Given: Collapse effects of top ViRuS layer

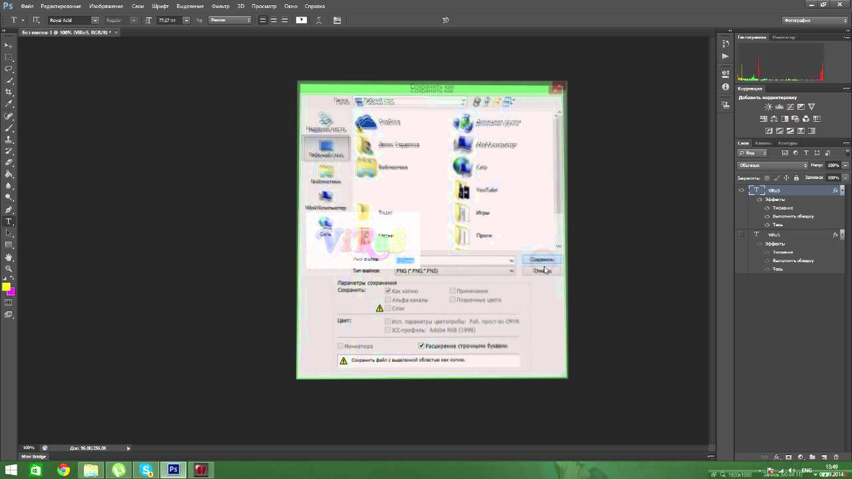Looking at the screenshot, I should [x=843, y=190].
